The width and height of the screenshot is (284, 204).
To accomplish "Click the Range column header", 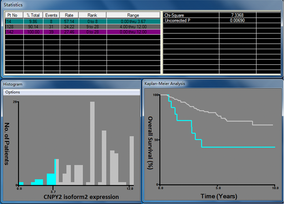I will [x=133, y=15].
